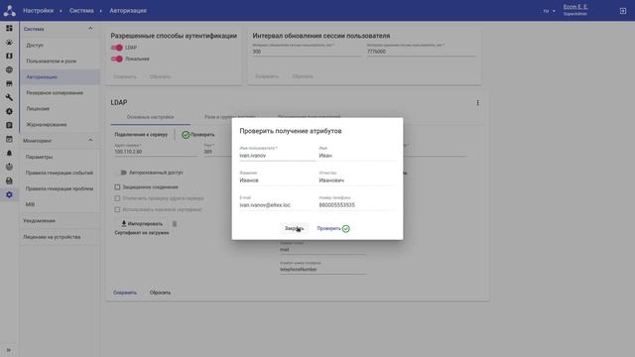Screen dimensions: 635x357
Task: Click Закрыть button in the dialog
Action: (x=294, y=229)
